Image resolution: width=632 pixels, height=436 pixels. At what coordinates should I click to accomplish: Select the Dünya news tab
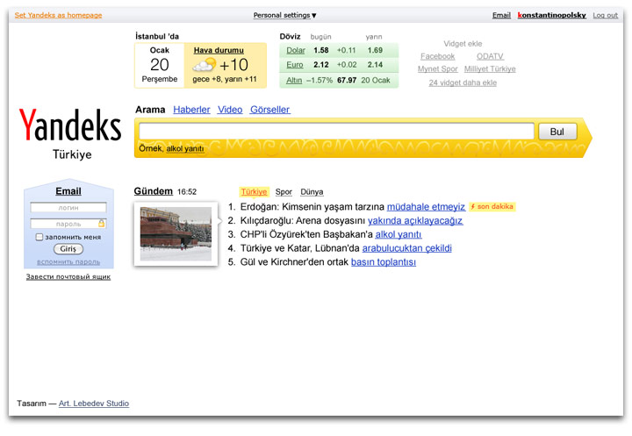click(x=312, y=191)
